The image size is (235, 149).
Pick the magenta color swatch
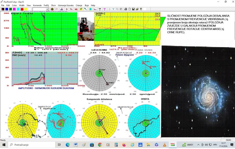(x=14, y=9)
